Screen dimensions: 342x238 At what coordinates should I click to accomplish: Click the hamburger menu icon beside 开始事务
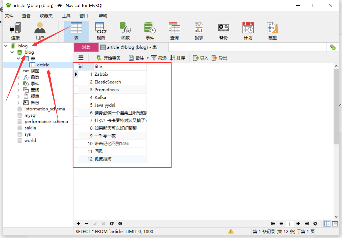pyautogui.click(x=81, y=58)
